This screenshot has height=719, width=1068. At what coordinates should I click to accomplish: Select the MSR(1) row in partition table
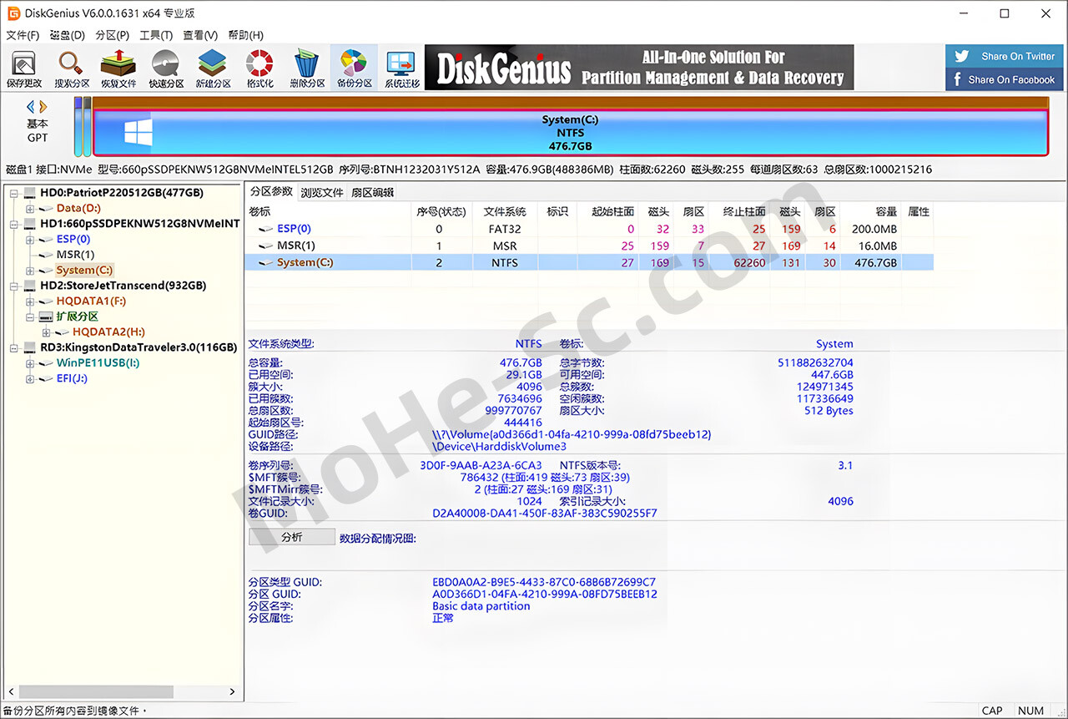(x=589, y=246)
